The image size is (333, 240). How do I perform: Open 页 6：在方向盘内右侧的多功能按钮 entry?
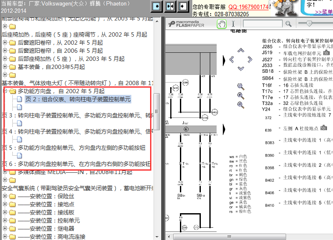[76, 164]
